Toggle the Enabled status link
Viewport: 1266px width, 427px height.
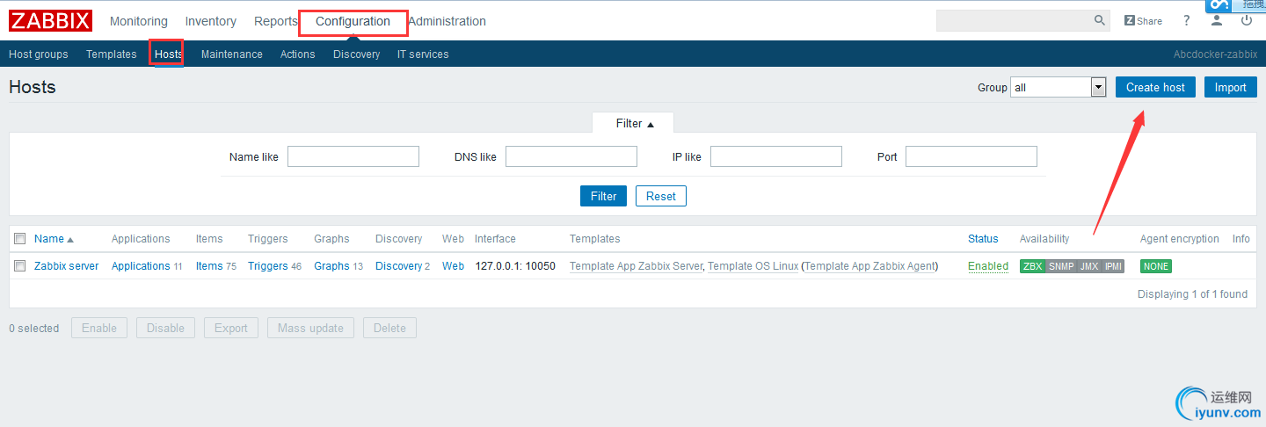click(988, 266)
